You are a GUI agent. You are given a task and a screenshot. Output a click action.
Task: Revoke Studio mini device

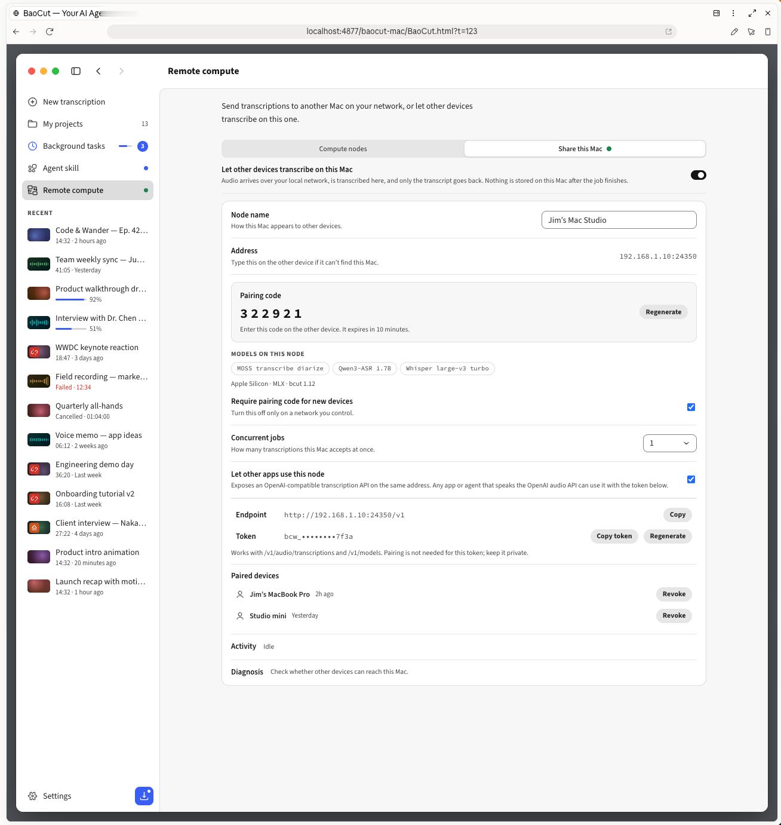674,615
